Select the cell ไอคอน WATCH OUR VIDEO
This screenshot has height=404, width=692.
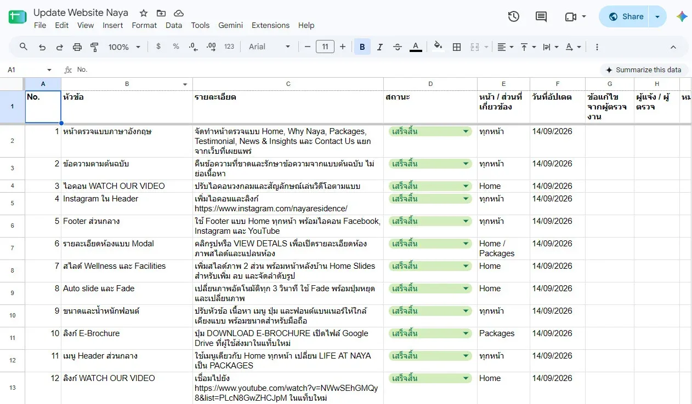click(127, 186)
